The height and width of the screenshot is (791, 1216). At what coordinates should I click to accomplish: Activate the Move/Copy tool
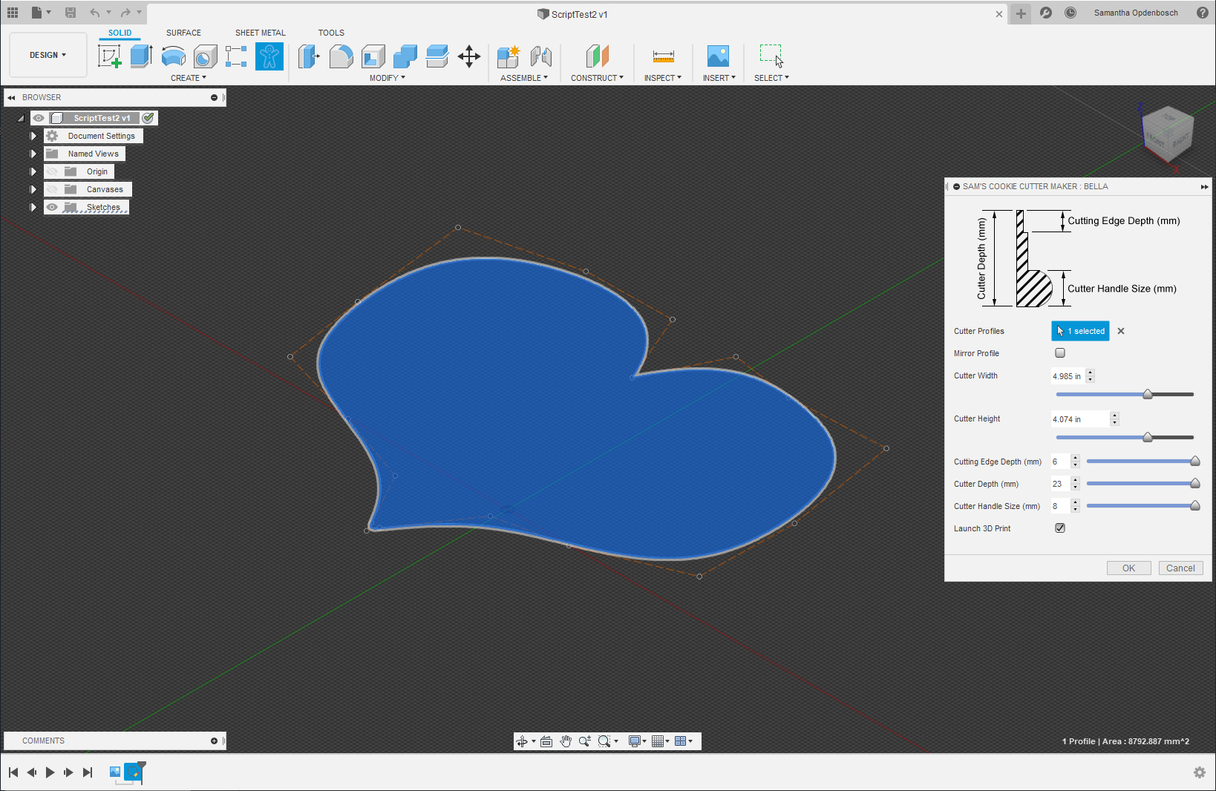click(469, 56)
